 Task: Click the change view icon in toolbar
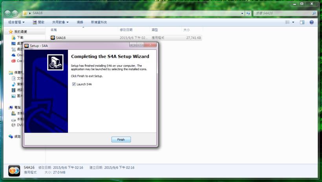coord(288,22)
